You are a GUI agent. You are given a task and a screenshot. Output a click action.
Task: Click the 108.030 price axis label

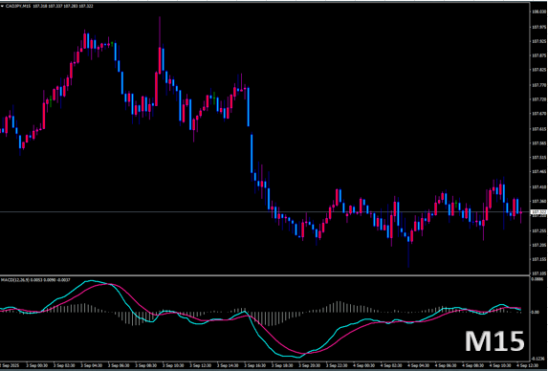point(538,11)
